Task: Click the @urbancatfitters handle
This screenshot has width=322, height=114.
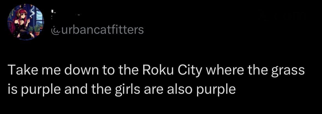Action: click(x=97, y=29)
